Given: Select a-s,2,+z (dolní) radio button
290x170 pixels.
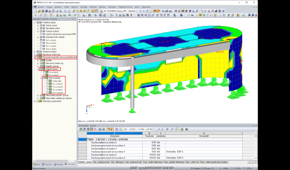Looking at the screenshot, I should (41, 49).
